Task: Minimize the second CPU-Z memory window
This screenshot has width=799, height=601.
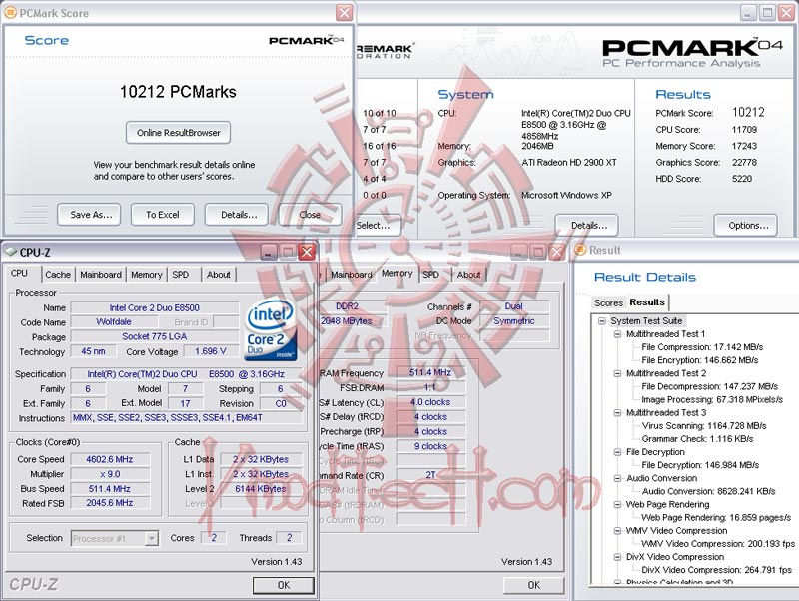Action: click(x=519, y=252)
